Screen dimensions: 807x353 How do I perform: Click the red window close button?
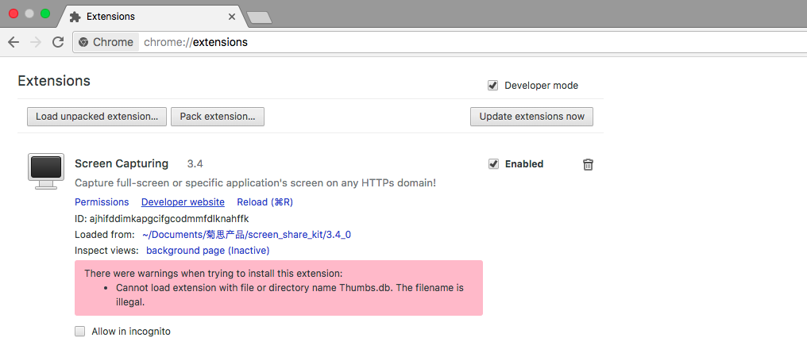coord(14,13)
